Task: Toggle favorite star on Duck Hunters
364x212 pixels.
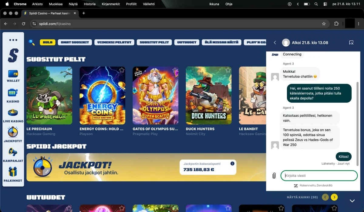Action: tap(228, 70)
